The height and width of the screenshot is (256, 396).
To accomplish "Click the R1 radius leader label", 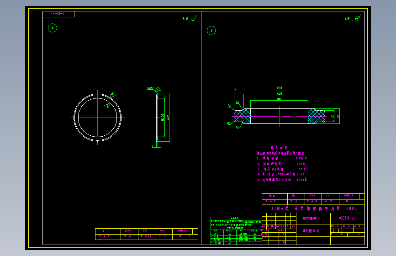I will pos(238,102).
